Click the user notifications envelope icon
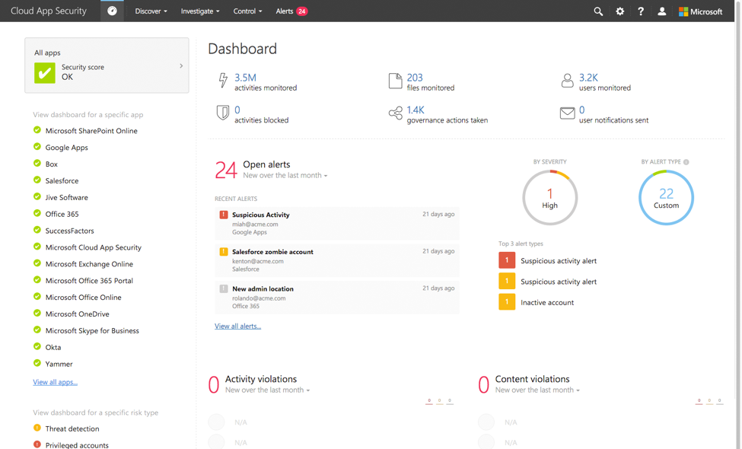Viewport: 742px width, 449px height. [x=567, y=113]
